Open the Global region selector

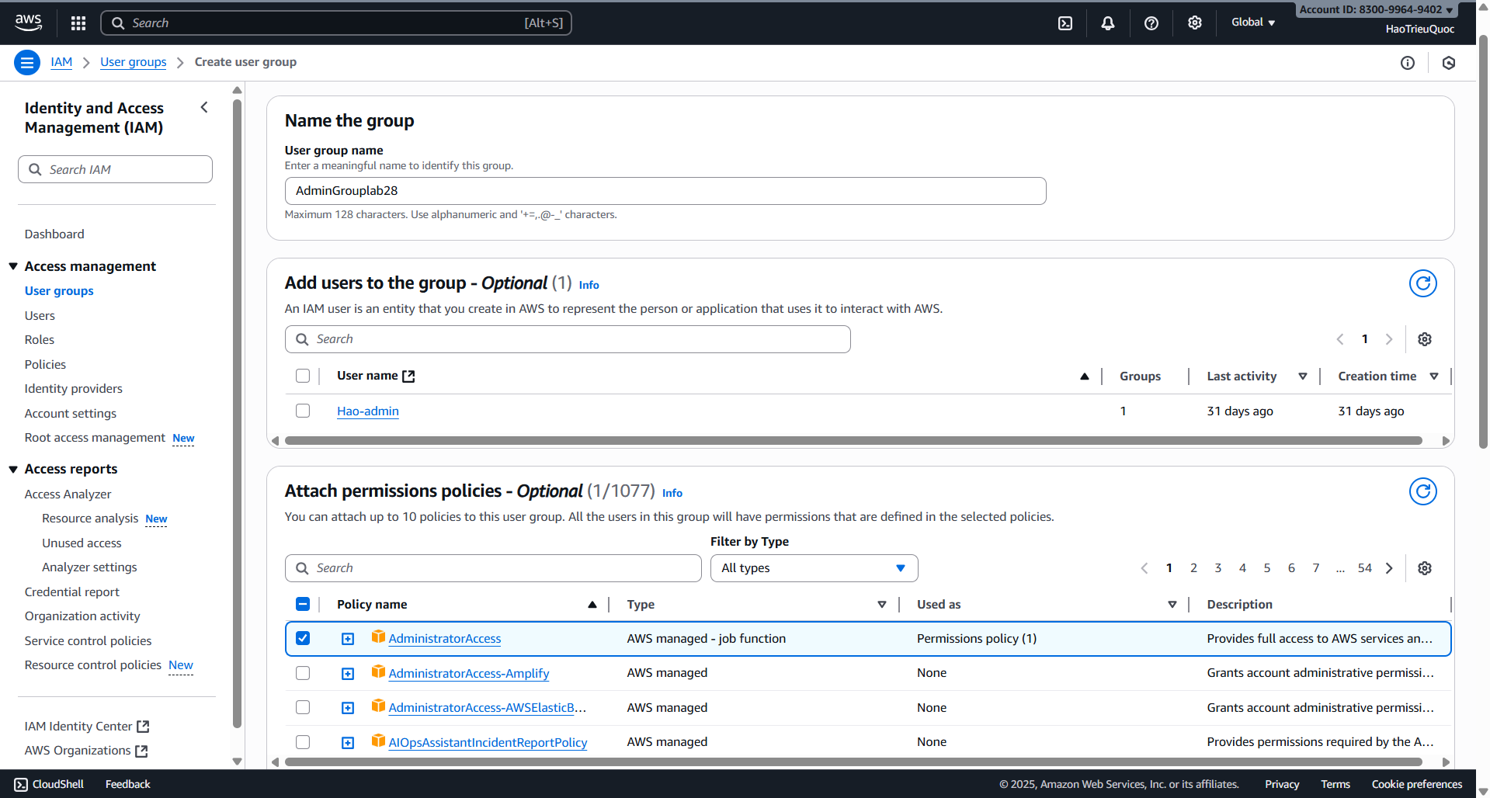click(1252, 23)
